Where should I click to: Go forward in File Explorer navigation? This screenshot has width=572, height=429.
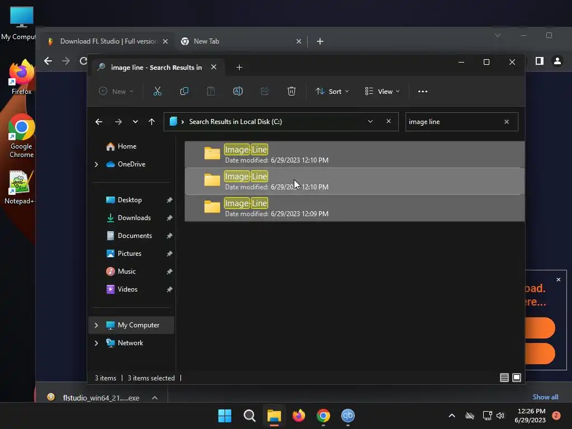click(x=118, y=122)
